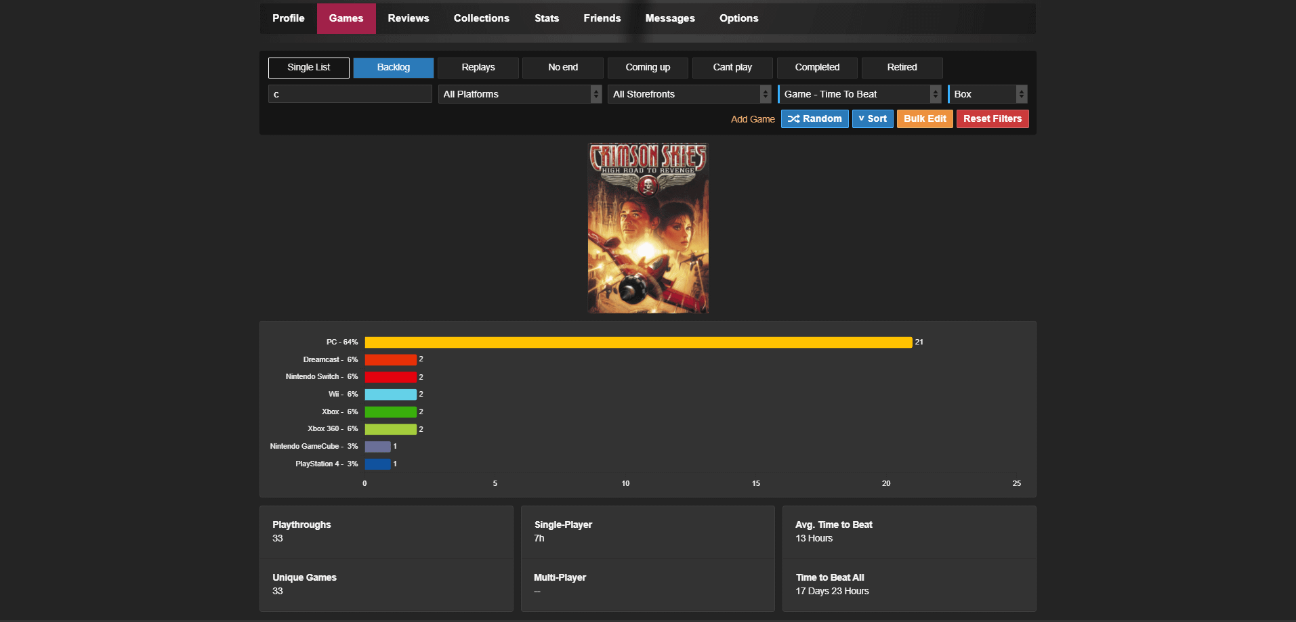Screen dimensions: 1296x622
Task: Change the Box view dropdown
Action: click(987, 94)
